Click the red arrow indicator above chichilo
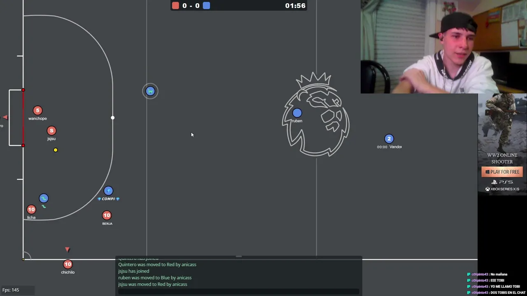The width and height of the screenshot is (527, 296). [x=68, y=249]
